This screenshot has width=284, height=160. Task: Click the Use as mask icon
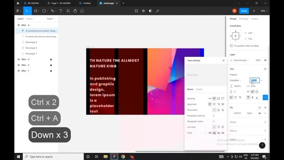[x=150, y=11]
